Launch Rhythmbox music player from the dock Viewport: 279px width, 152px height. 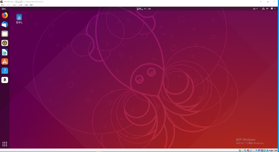(x=5, y=43)
